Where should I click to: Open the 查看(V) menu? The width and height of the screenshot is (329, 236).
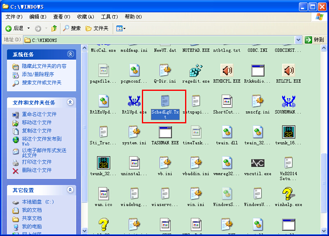point(62,17)
